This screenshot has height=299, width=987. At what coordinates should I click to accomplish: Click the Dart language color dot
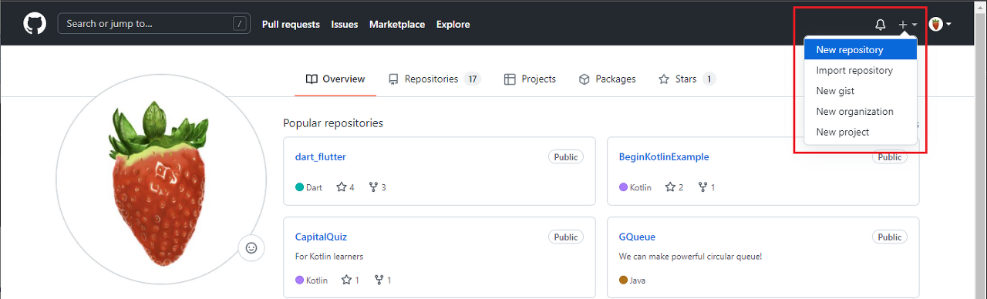(300, 187)
